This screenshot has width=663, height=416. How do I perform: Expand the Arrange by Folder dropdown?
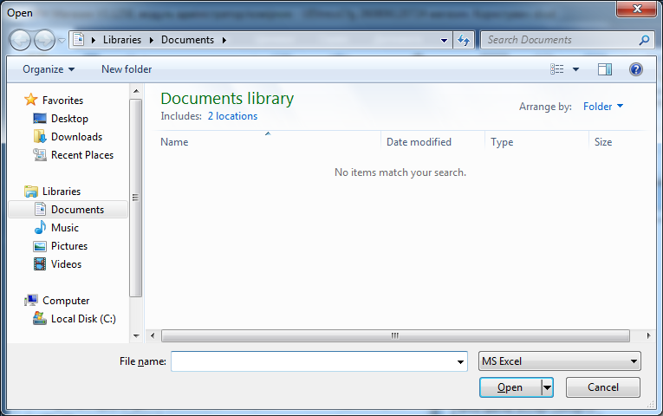(x=603, y=107)
